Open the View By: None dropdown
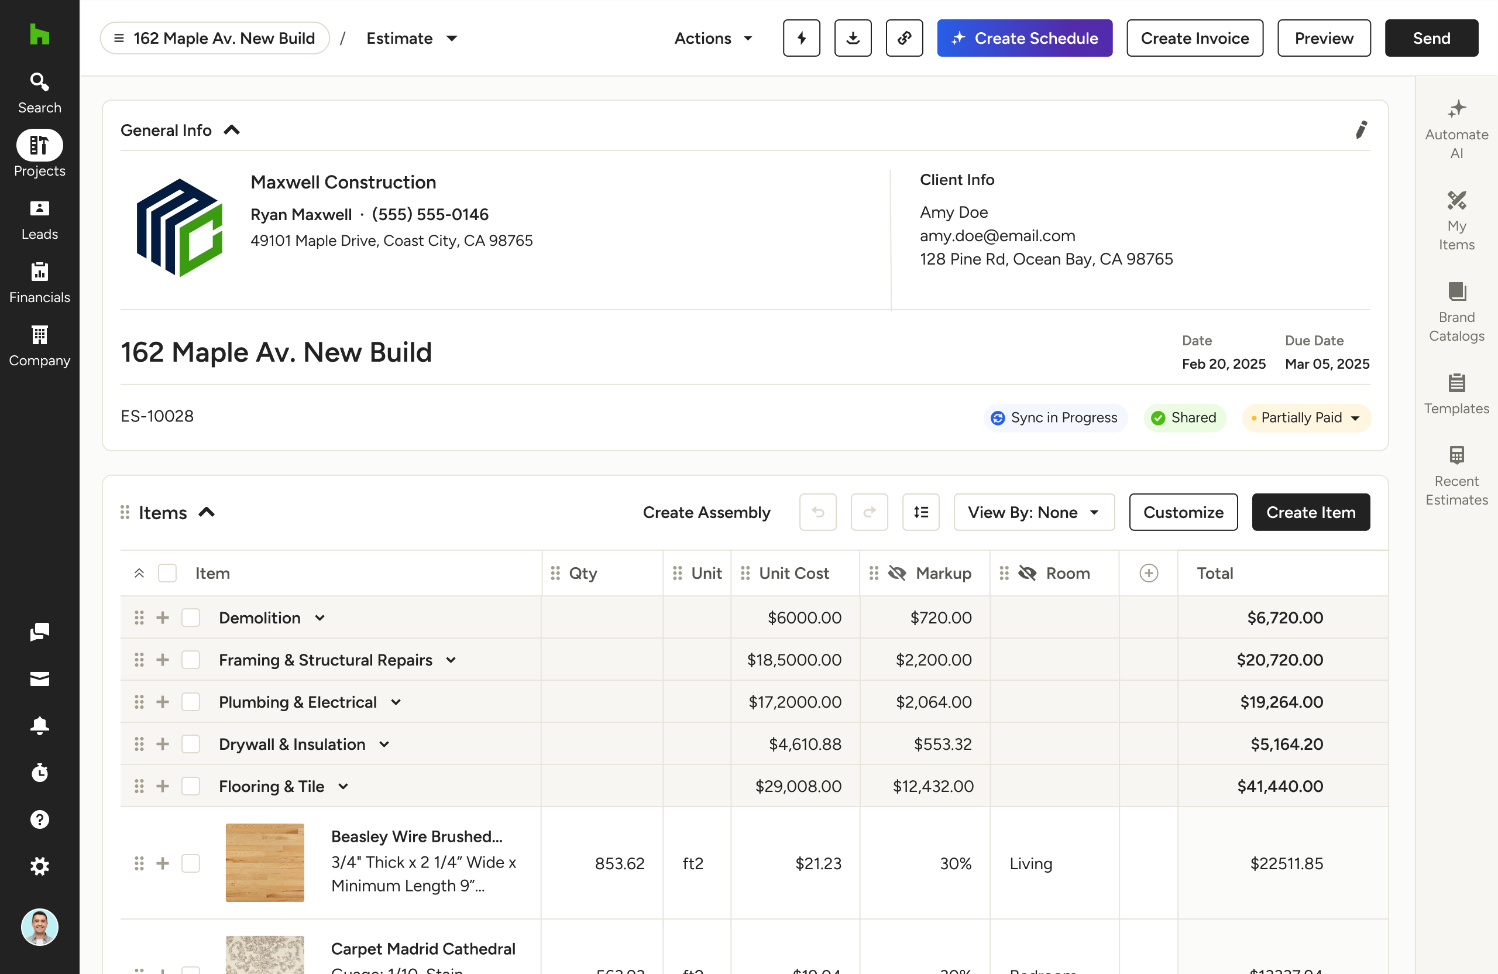This screenshot has width=1498, height=974. point(1033,512)
